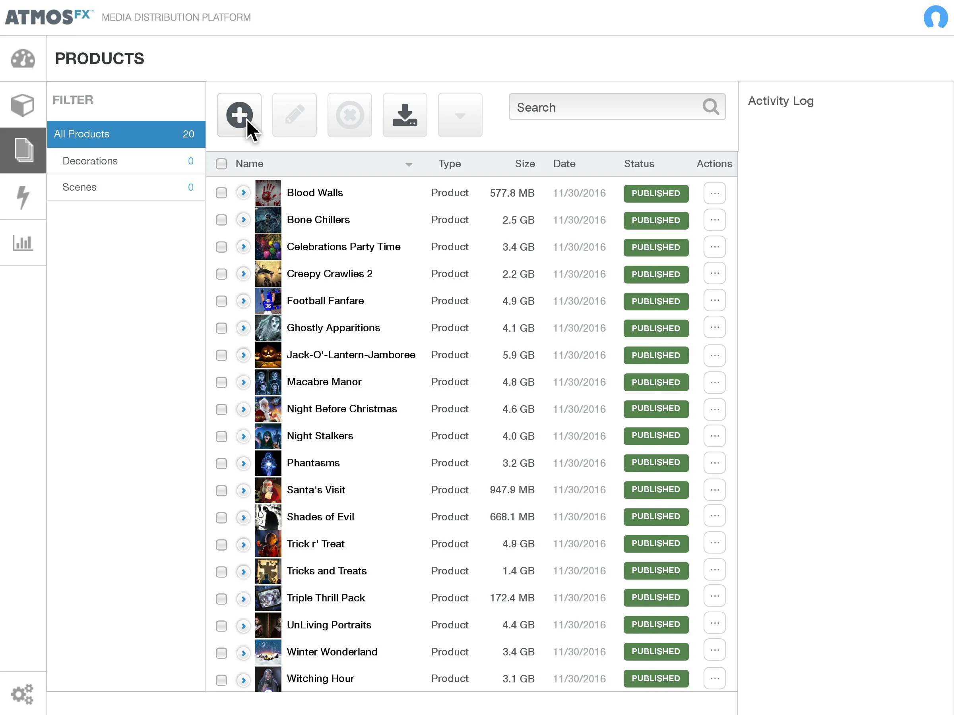The width and height of the screenshot is (954, 715).
Task: Open the user profile avatar
Action: [935, 17]
